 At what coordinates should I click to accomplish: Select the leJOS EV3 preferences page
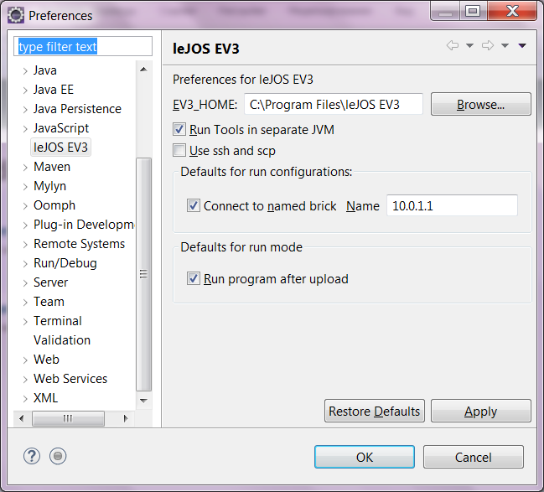tap(60, 148)
